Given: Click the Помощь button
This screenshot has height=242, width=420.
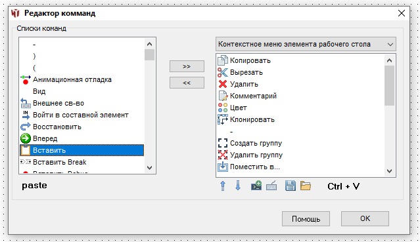Looking at the screenshot, I should tap(306, 219).
